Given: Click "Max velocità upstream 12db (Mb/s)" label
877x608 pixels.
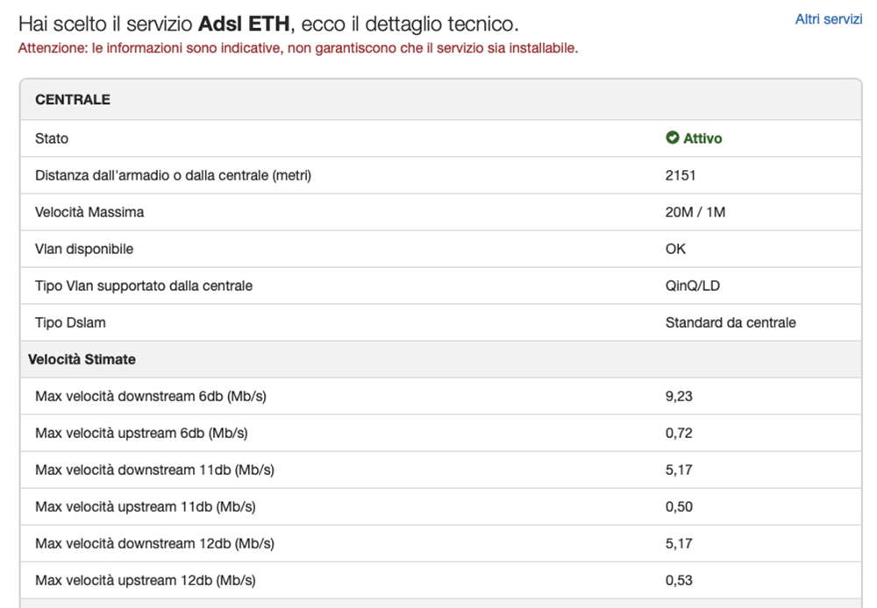Looking at the screenshot, I should (146, 581).
